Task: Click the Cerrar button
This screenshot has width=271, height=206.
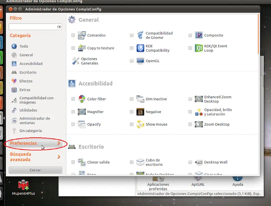Action: tap(35, 170)
